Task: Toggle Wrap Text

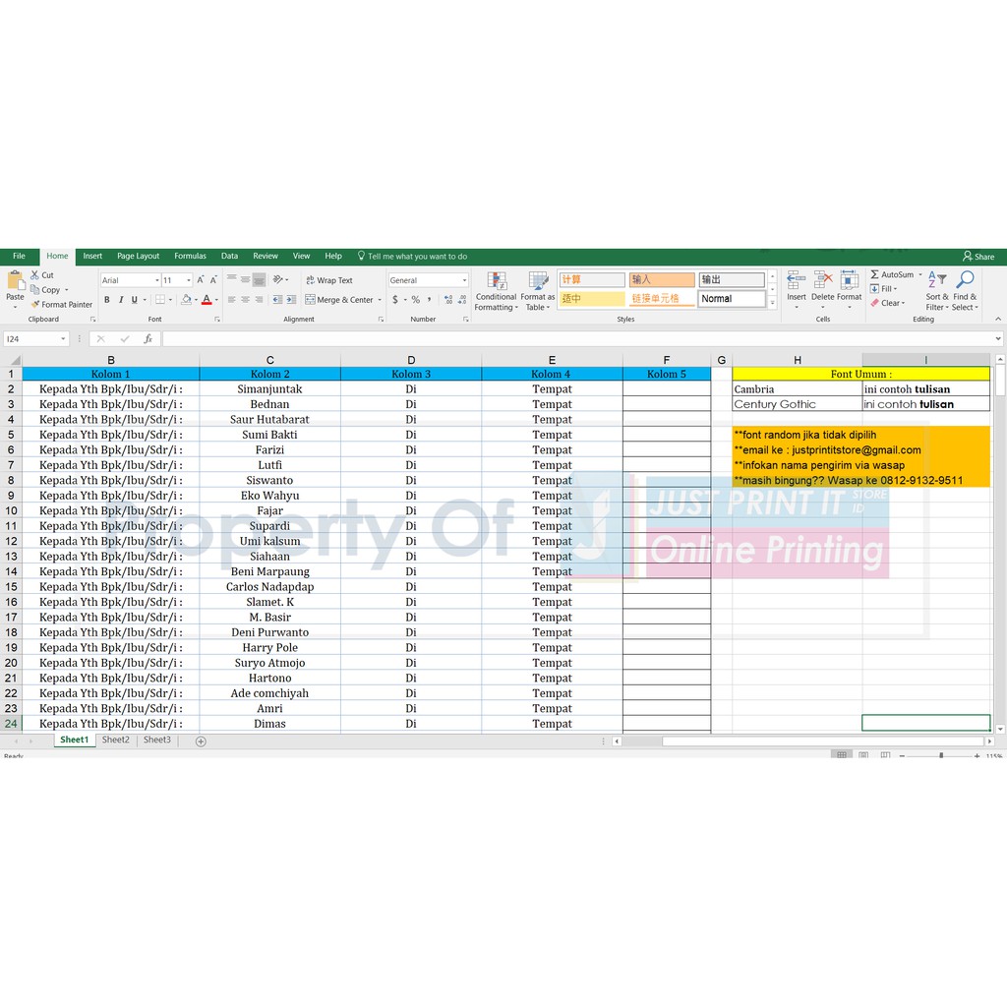Action: pos(328,280)
